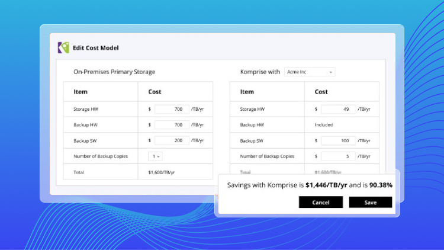
Task: Select Komprise Backup SW field showing 100
Action: [339, 140]
